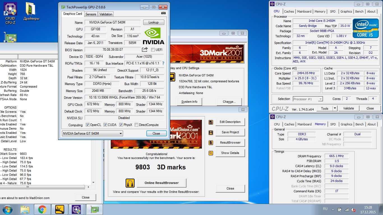The width and height of the screenshot is (383, 215).
Task: Click the Tools button in CPU-Z
Action: (x=325, y=108)
